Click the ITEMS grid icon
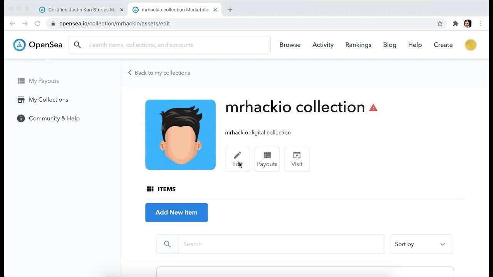This screenshot has width=493, height=277. (x=150, y=189)
